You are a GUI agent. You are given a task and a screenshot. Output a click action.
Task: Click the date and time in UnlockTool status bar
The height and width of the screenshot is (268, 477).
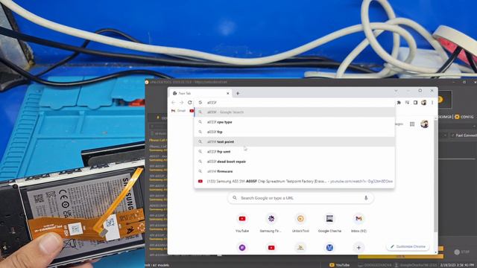click(x=457, y=265)
